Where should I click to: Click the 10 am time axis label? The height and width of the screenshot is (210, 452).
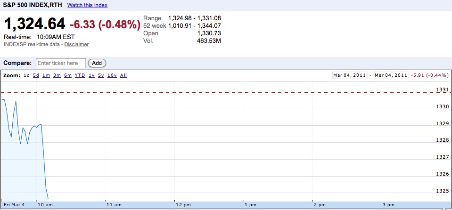pos(45,205)
